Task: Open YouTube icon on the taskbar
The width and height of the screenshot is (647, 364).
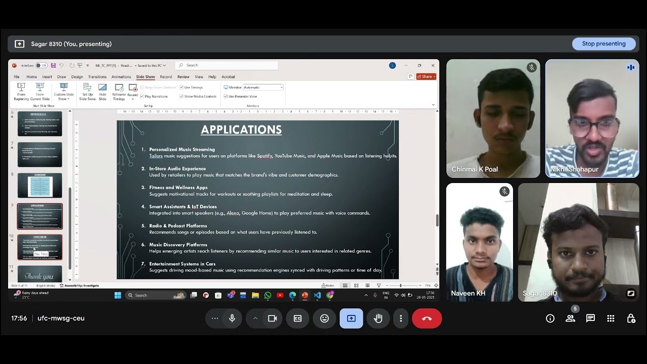Action: click(280, 295)
